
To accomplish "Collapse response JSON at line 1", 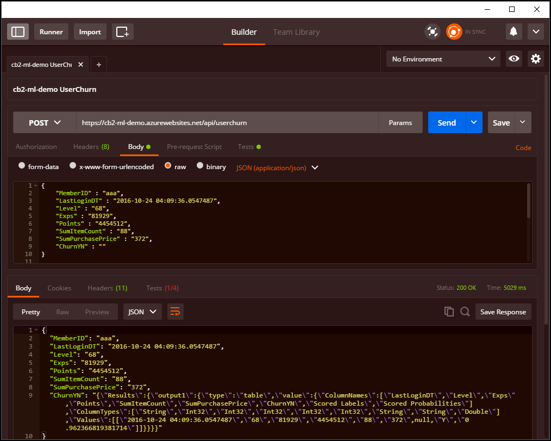I will click(x=36, y=330).
